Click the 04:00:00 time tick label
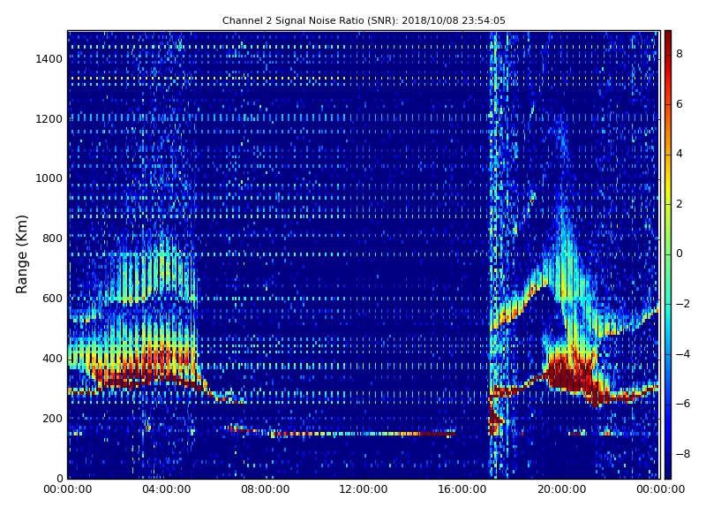This screenshot has height=530, width=706. (167, 489)
